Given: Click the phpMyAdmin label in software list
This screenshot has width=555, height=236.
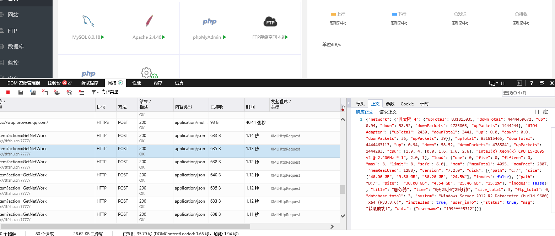Looking at the screenshot, I should (x=207, y=37).
